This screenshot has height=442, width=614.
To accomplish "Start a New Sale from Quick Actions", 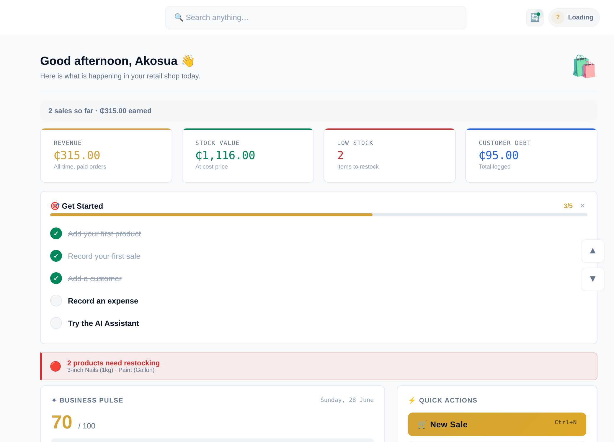I will click(497, 424).
